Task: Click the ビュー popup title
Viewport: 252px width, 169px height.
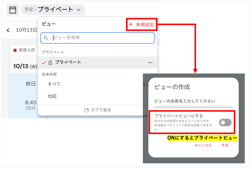Action: (x=49, y=24)
